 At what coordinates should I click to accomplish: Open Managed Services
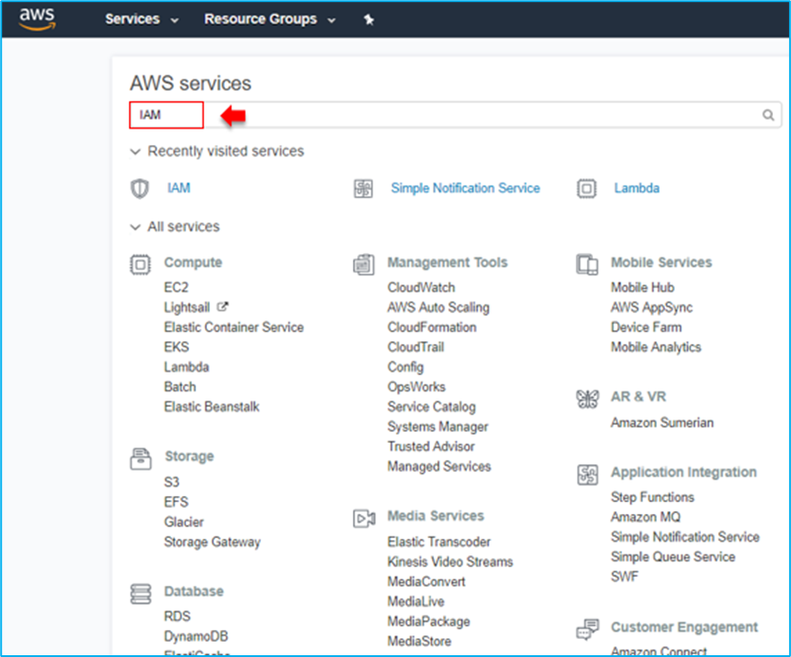point(439,466)
